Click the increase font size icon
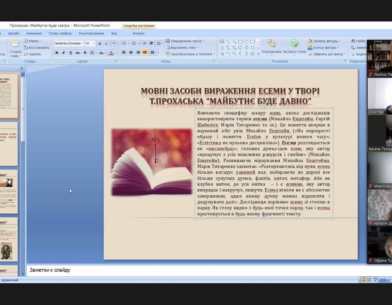392x305 pixels. [100, 44]
